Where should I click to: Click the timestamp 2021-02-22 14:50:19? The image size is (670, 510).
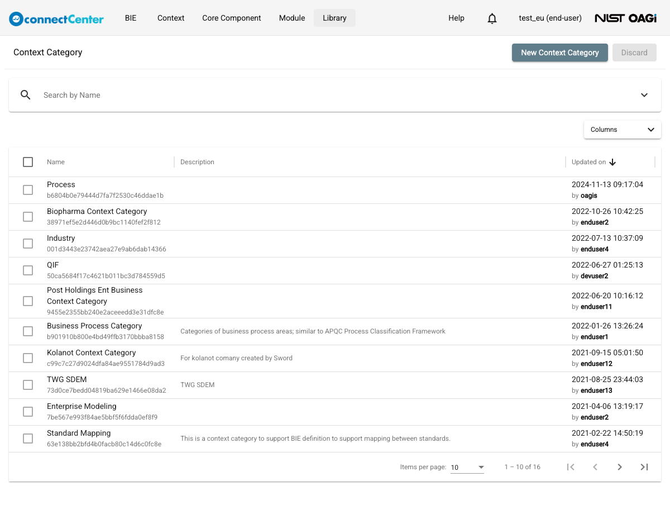[x=607, y=433]
